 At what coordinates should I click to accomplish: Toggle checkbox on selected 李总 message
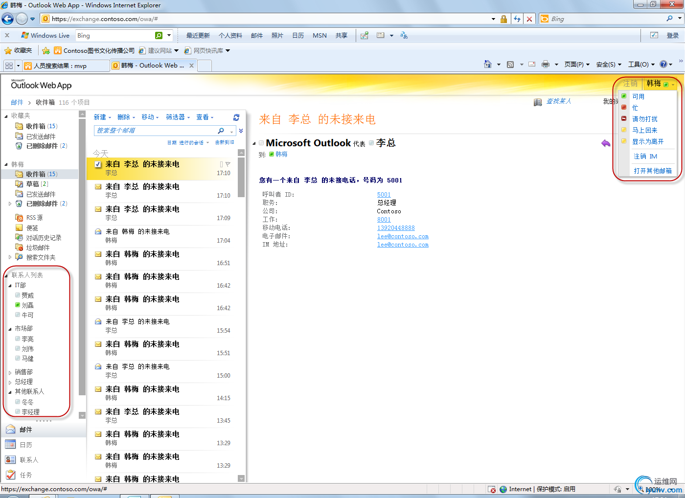pos(98,164)
